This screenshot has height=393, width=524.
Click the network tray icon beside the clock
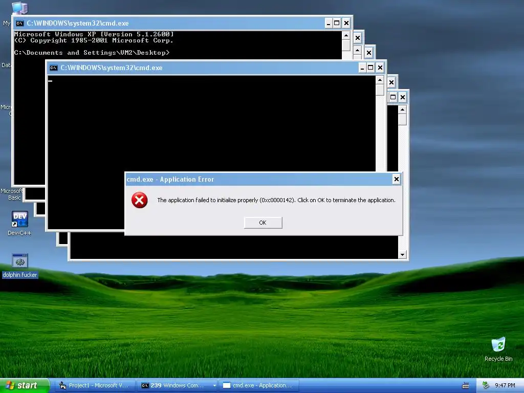[486, 385]
